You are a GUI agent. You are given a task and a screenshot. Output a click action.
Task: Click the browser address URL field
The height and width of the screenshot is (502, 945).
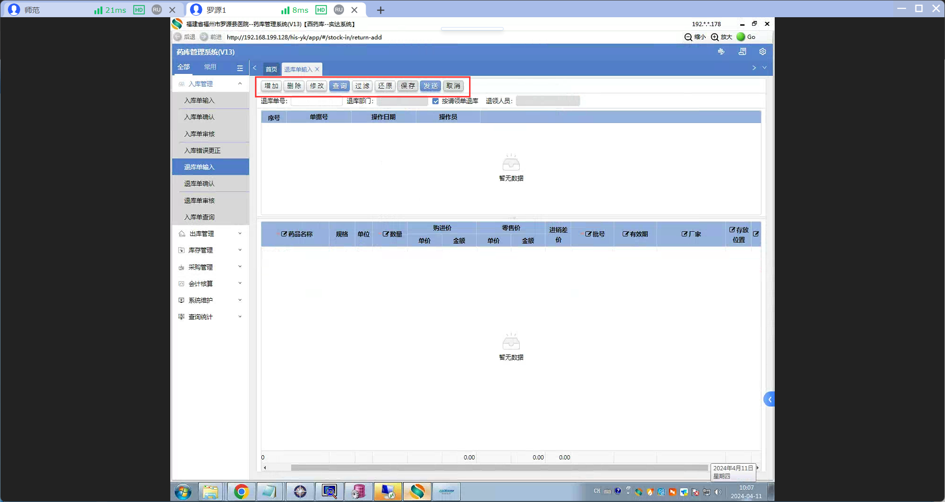tap(304, 37)
